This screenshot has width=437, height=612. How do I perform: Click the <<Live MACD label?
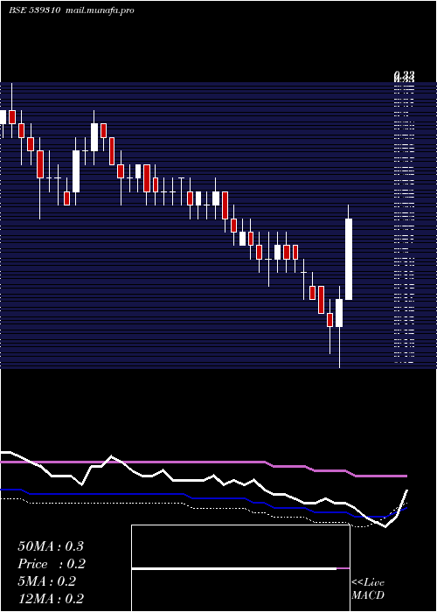pyautogui.click(x=368, y=588)
